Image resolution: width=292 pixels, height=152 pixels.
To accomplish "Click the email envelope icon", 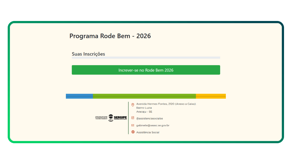I will [133, 125].
